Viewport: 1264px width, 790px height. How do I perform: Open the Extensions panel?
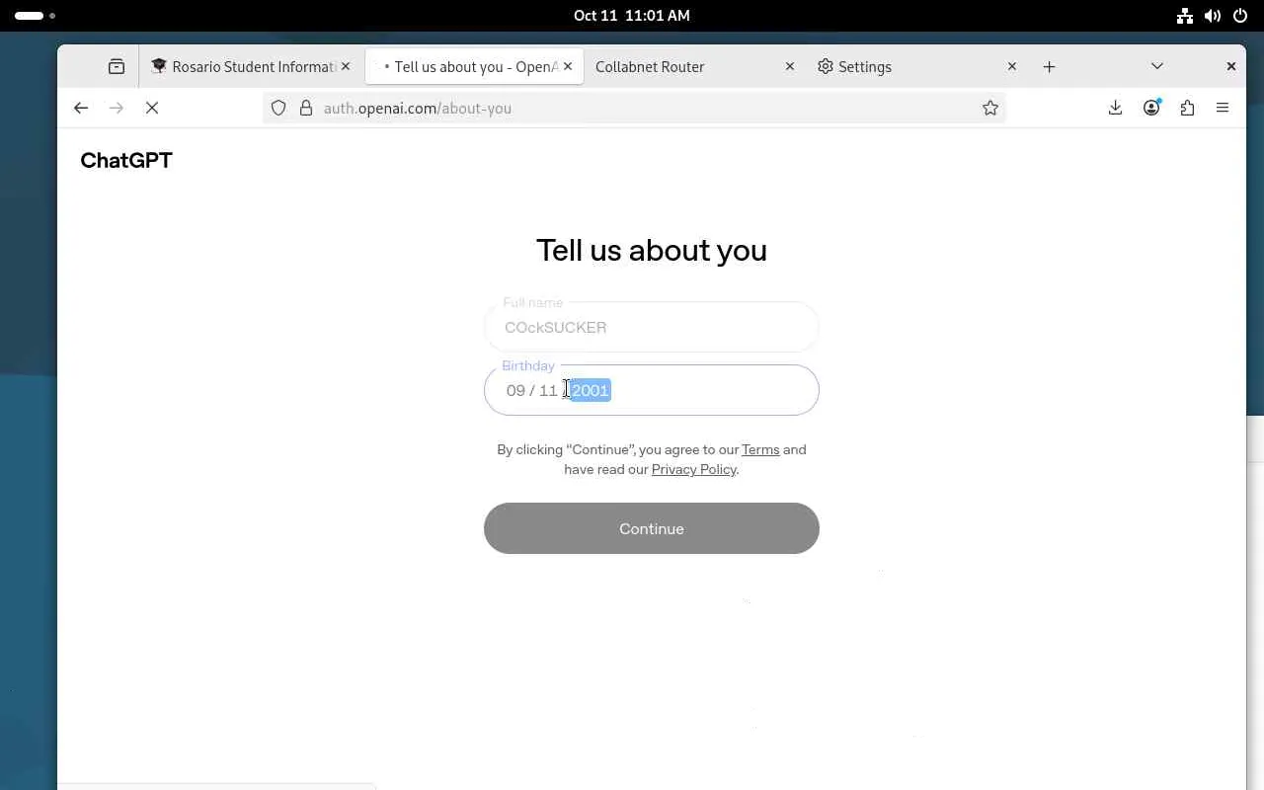coord(1187,108)
